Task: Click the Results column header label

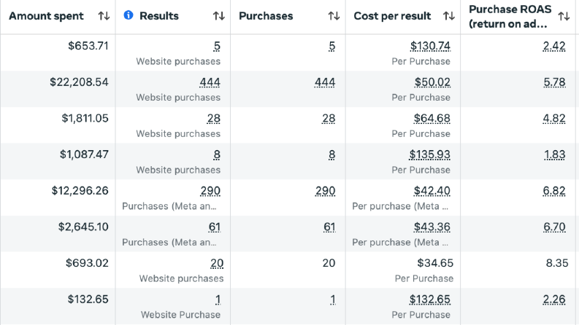Action: point(159,16)
